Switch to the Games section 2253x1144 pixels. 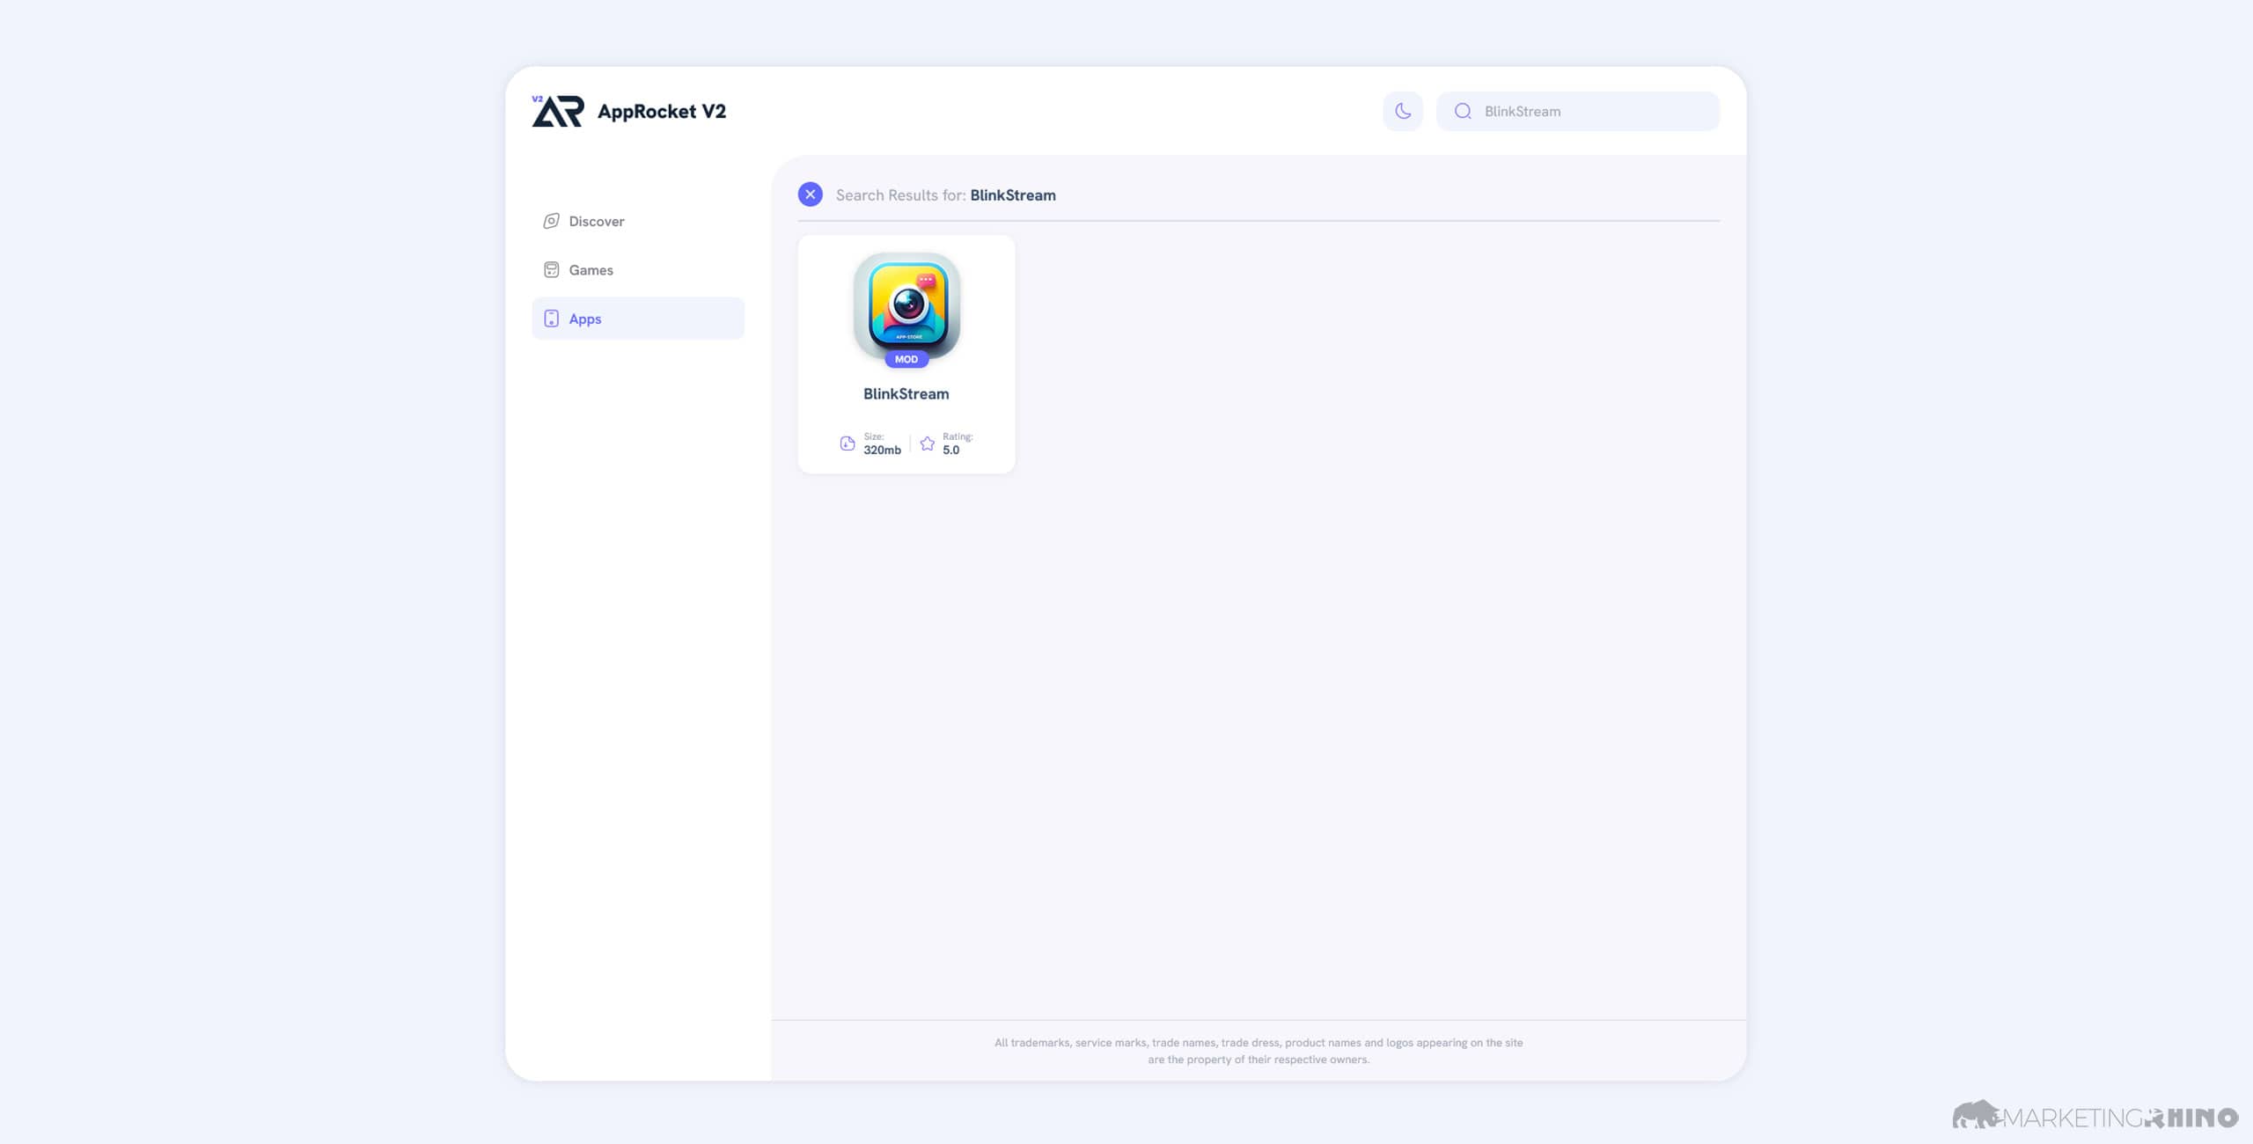click(590, 270)
